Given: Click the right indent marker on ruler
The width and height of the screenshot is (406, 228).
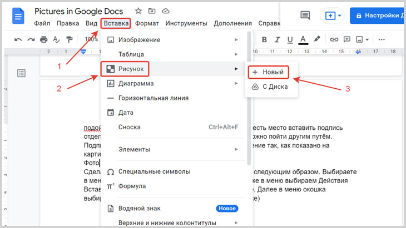Looking at the screenshot, I should (x=358, y=52).
